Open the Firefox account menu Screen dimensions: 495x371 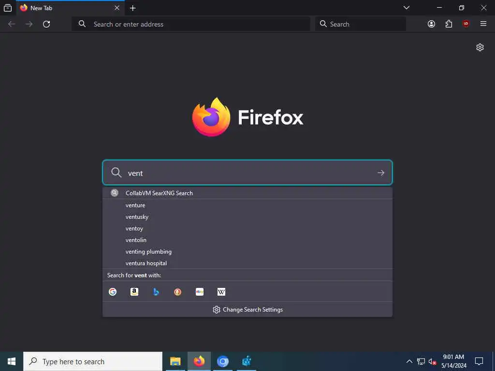tap(431, 24)
